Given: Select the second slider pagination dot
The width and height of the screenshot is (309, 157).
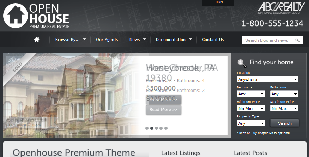Looking at the screenshot, I should 152,128.
